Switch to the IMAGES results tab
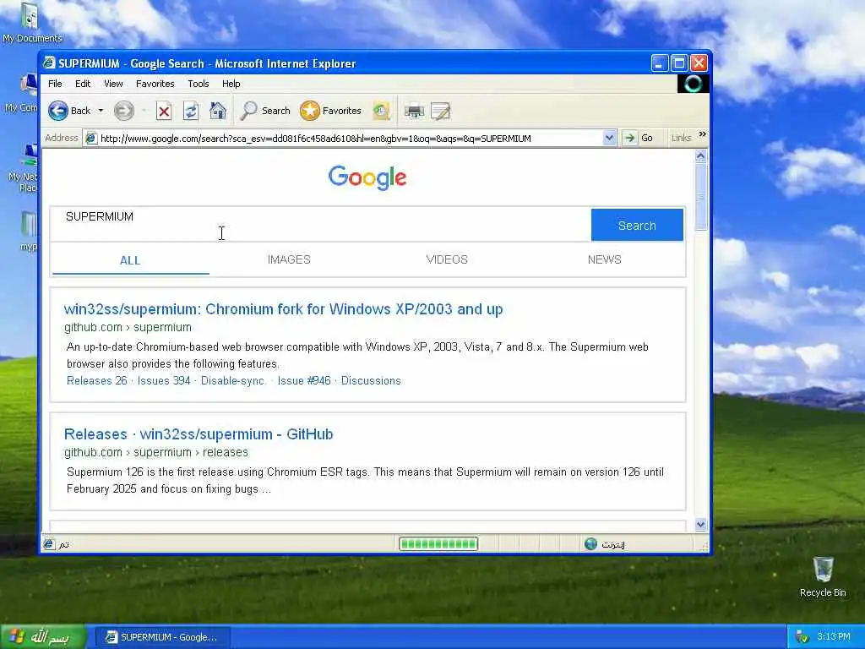This screenshot has width=865, height=649. (x=289, y=260)
